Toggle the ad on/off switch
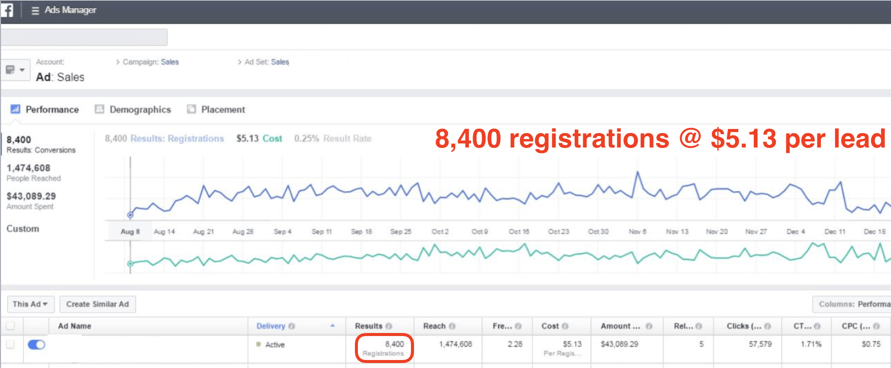This screenshot has width=891, height=368. click(37, 344)
